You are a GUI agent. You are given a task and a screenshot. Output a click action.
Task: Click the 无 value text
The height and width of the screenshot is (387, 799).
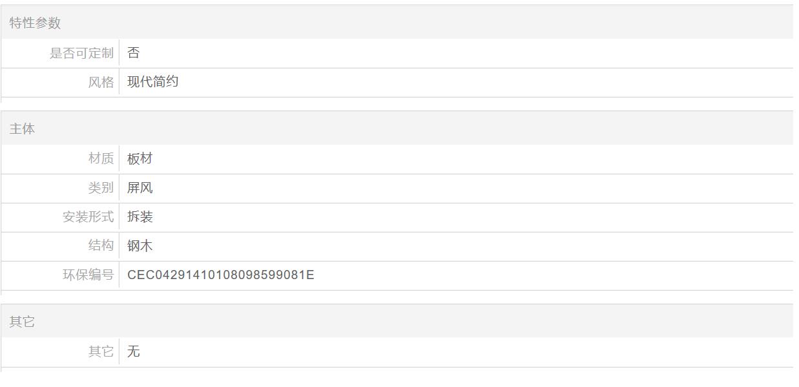tap(134, 351)
